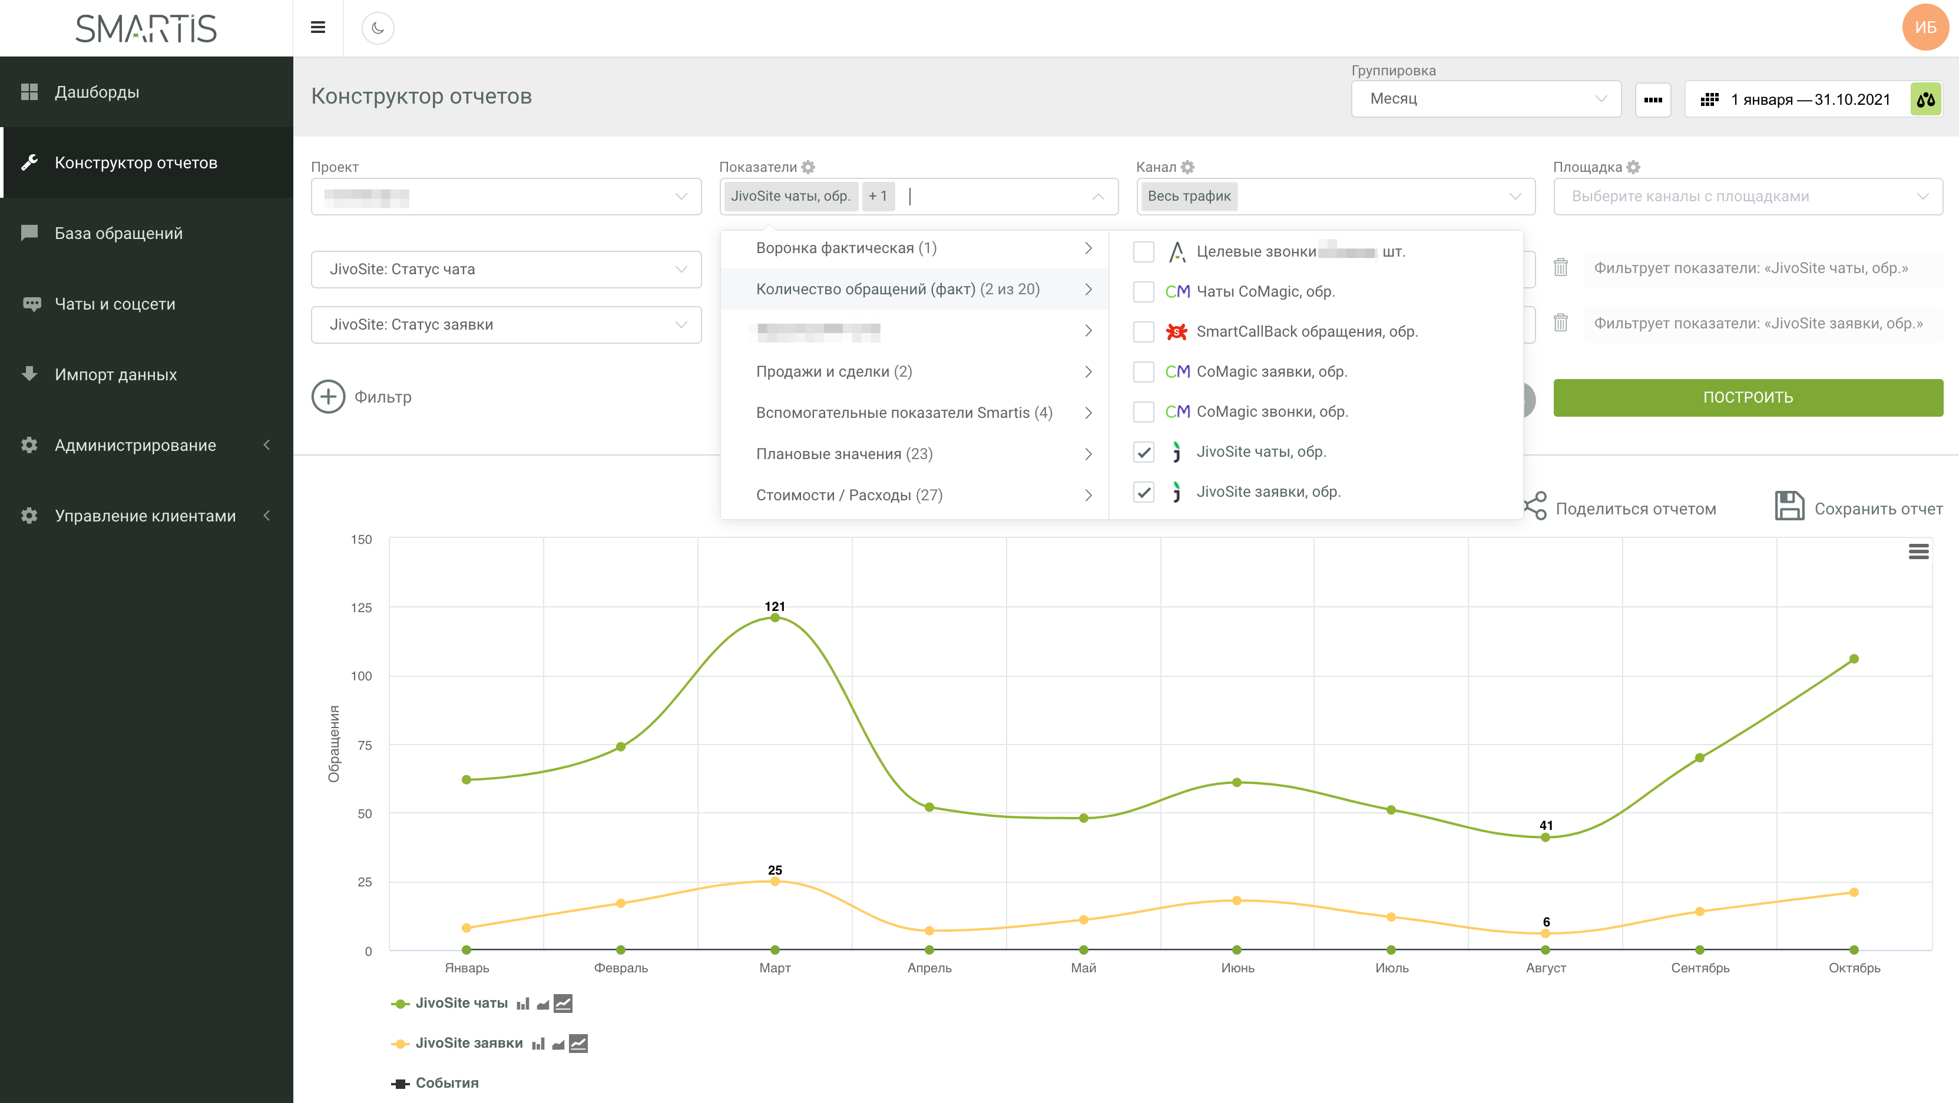Viewport: 1959px width, 1103px height.
Task: Enable Чаты CoMagic, обр. checkbox
Action: pos(1143,292)
